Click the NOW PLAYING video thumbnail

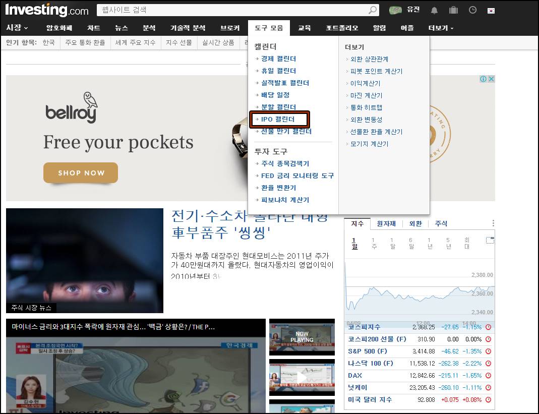pos(302,337)
